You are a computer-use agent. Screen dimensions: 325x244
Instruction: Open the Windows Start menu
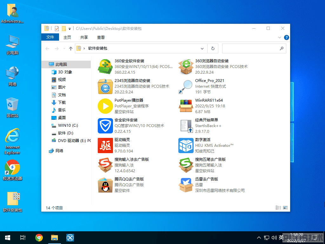click(x=8, y=238)
